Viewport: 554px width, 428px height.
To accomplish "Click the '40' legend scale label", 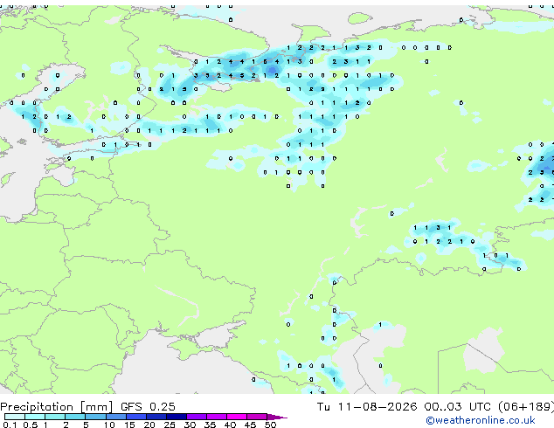I will (230, 425).
